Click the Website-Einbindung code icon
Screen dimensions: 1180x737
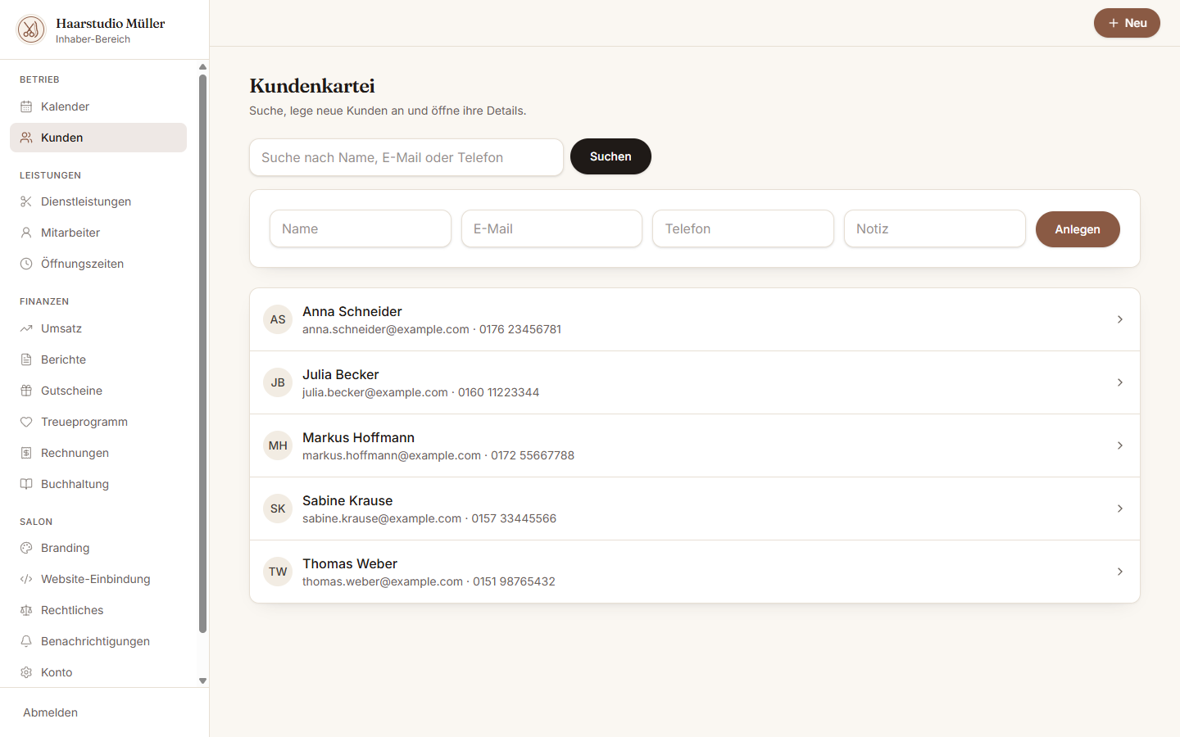point(26,579)
